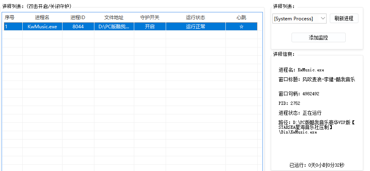Click the 心跳 column header
This screenshot has height=171, width=370.
(x=241, y=18)
